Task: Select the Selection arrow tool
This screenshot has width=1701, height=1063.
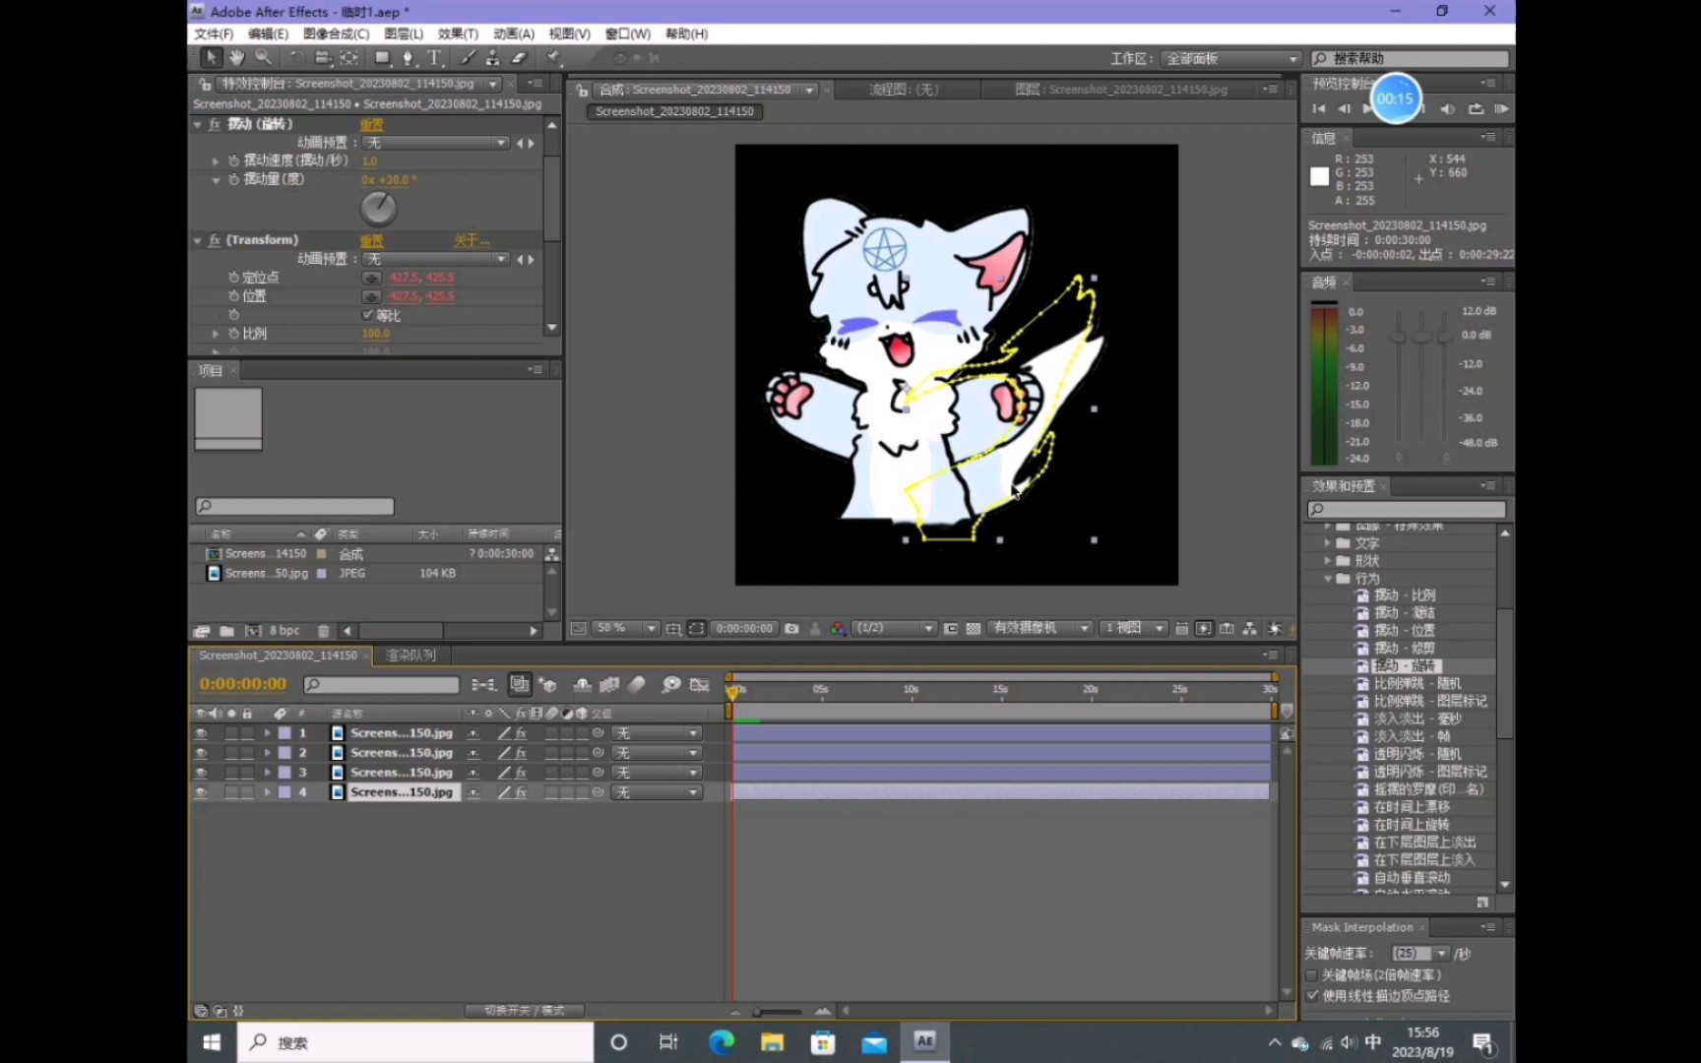Action: point(211,58)
